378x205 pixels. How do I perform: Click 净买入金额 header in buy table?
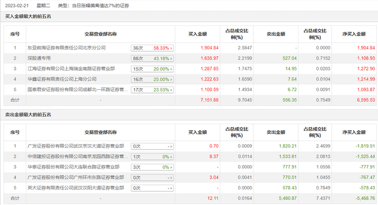[354, 34]
